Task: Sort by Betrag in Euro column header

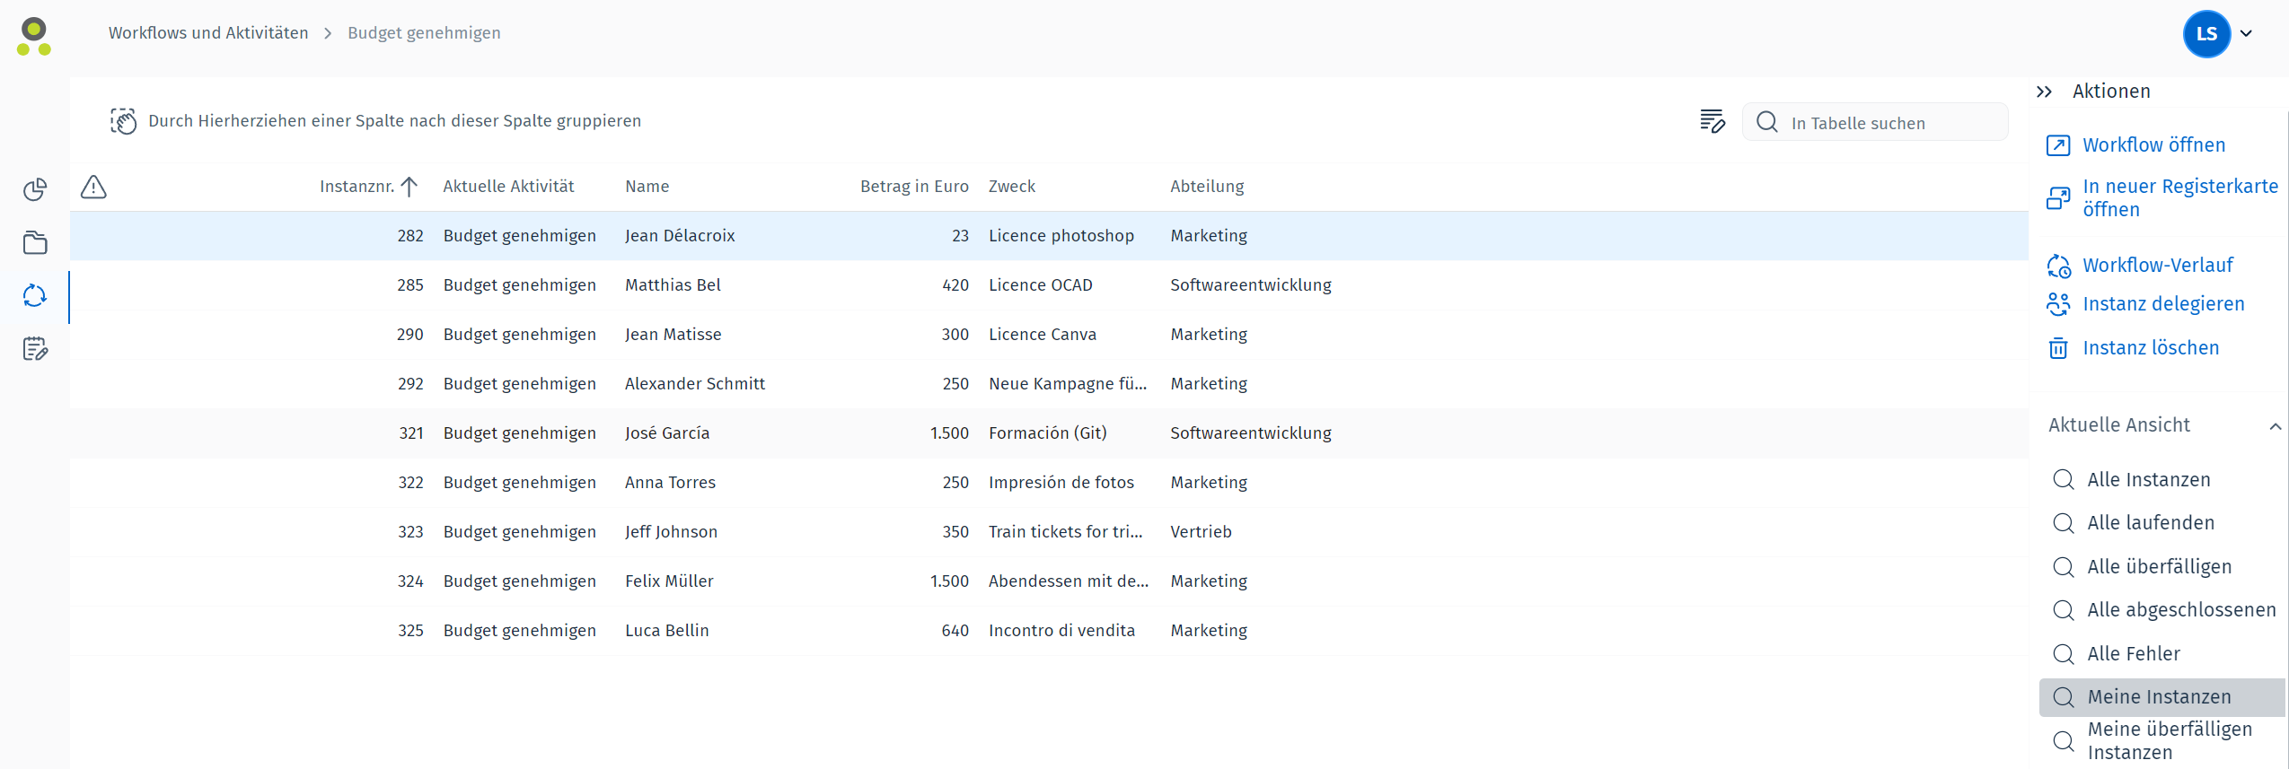Action: (914, 187)
